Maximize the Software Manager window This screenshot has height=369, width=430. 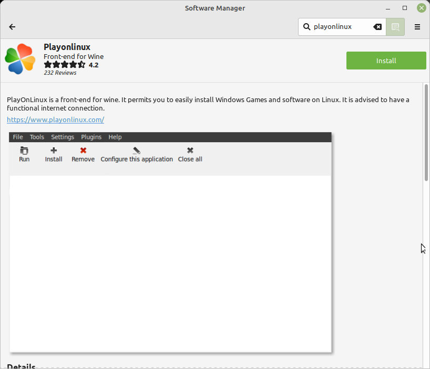pos(404,8)
